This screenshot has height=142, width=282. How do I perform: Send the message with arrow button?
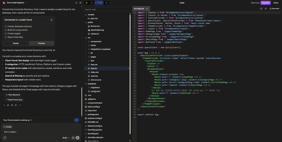77,138
